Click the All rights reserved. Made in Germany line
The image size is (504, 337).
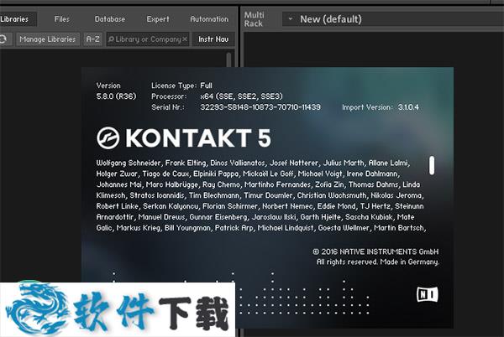pos(378,262)
